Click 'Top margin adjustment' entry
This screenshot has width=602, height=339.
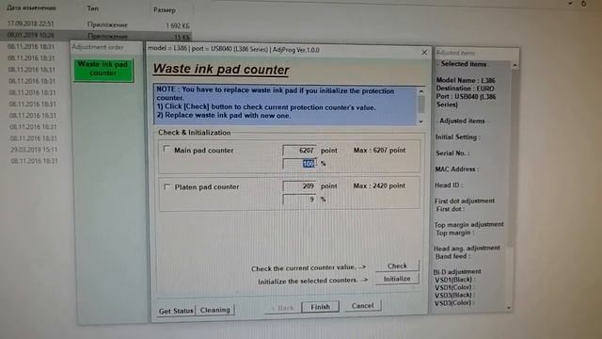click(468, 224)
